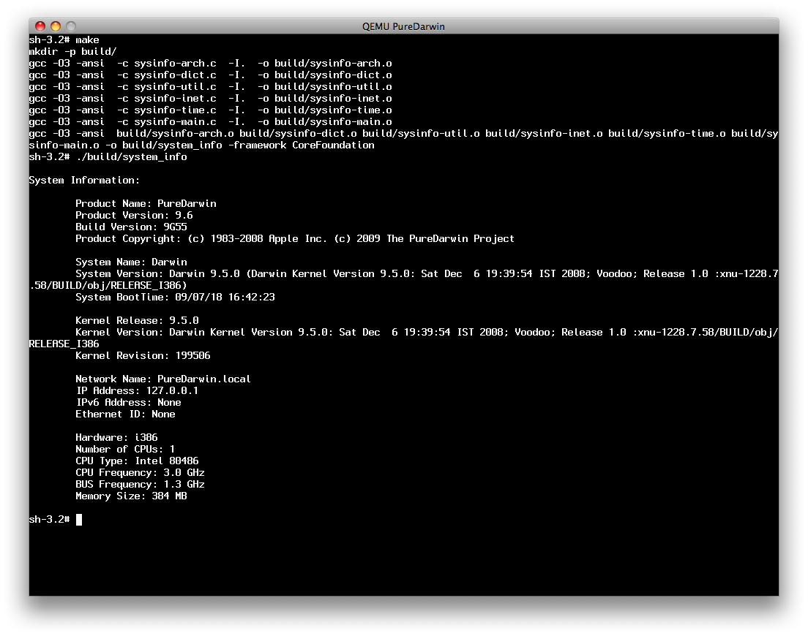Click the 'mkdir -p build/' line

click(72, 52)
